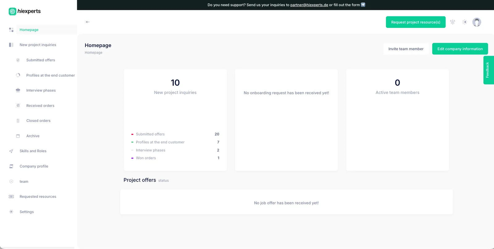Click the New project inquiries card label
Screen dimensions: 494x249
(x=175, y=92)
